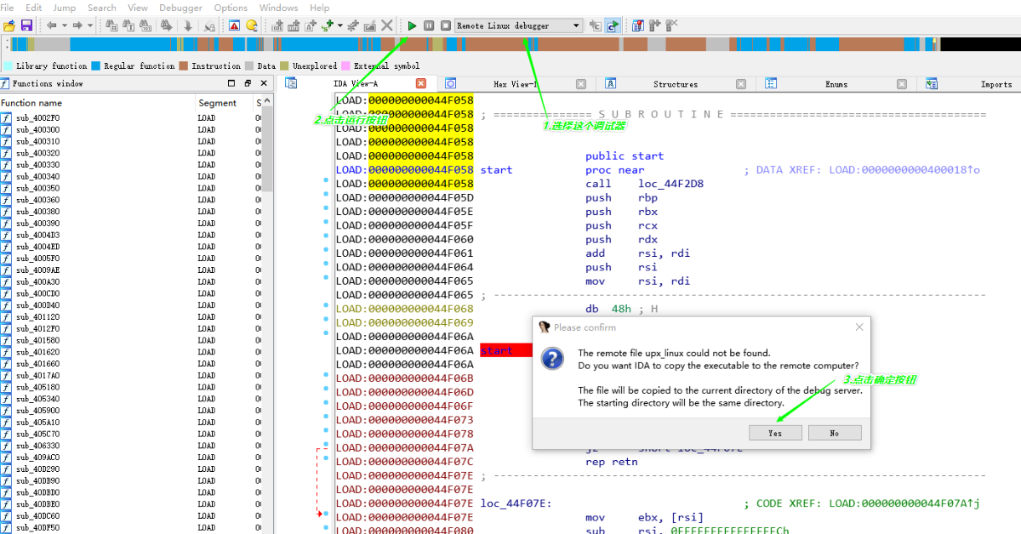1021x534 pixels.
Task: Start the process with the green play icon
Action: tap(412, 26)
